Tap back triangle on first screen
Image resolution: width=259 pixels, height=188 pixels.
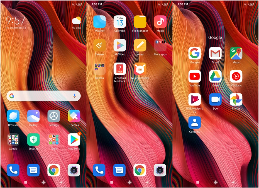pyautogui.click(x=61, y=182)
